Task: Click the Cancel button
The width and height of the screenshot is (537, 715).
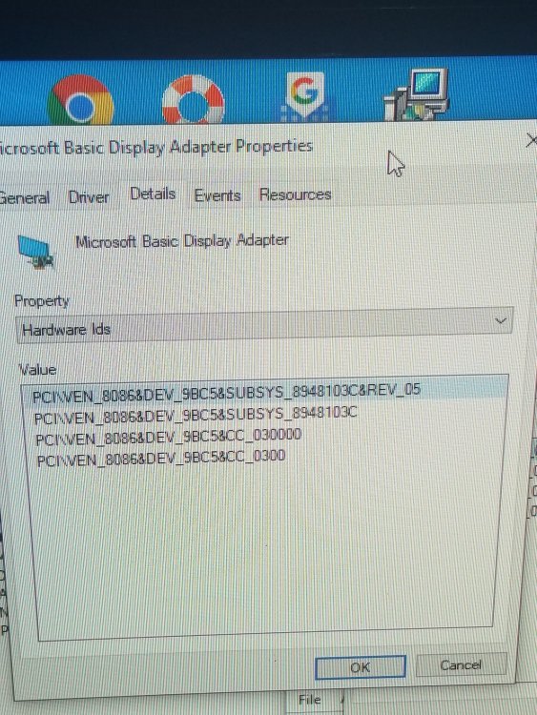Action: (x=461, y=664)
